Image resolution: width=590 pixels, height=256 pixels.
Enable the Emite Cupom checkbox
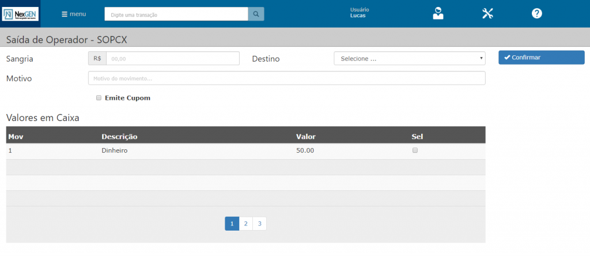tap(99, 98)
